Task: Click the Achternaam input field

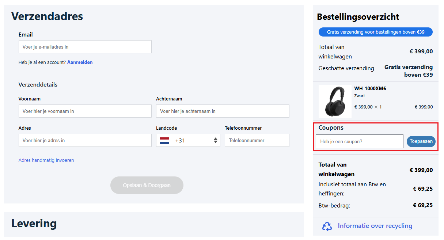Action: [x=223, y=111]
